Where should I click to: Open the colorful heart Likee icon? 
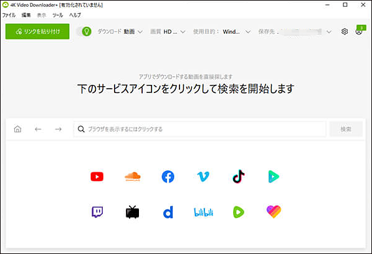tap(274, 212)
